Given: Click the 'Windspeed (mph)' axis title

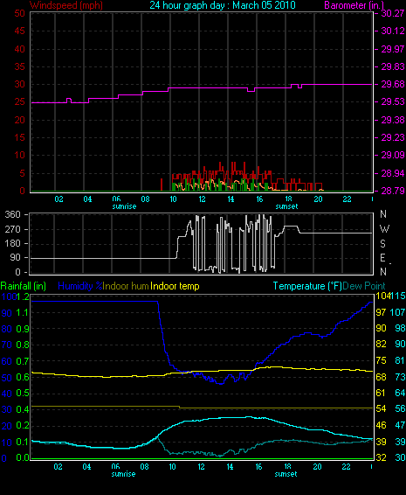Looking at the screenshot, I should click(x=66, y=5).
